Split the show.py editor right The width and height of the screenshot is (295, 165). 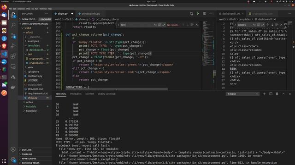click(x=205, y=14)
